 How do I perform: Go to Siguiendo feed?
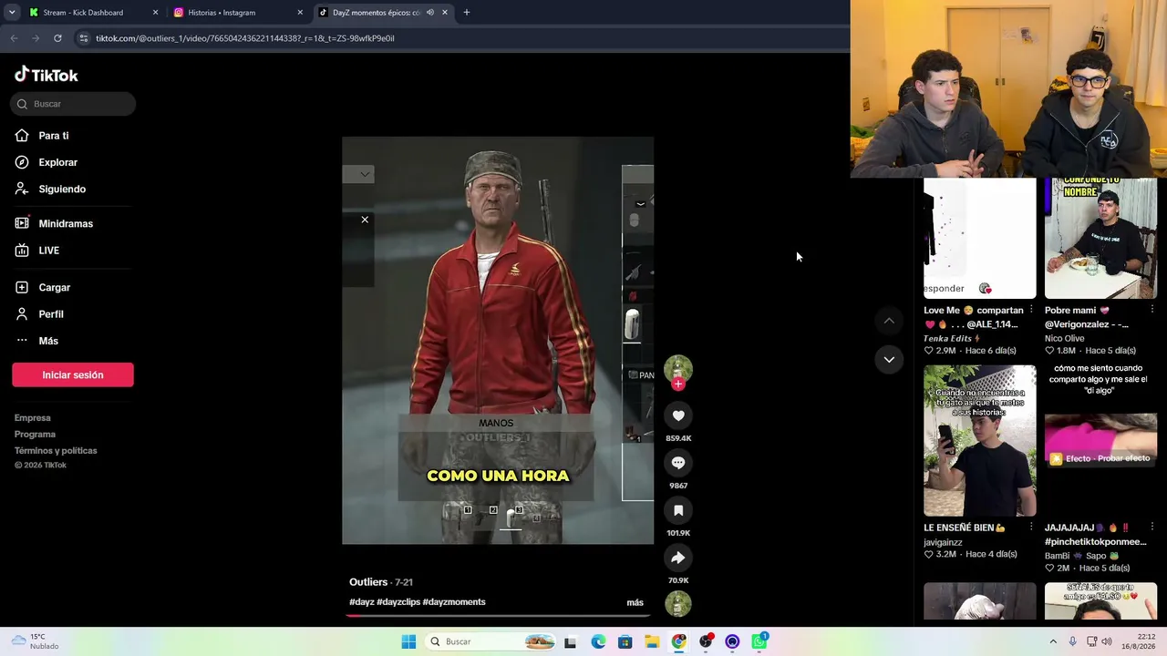coord(62,189)
